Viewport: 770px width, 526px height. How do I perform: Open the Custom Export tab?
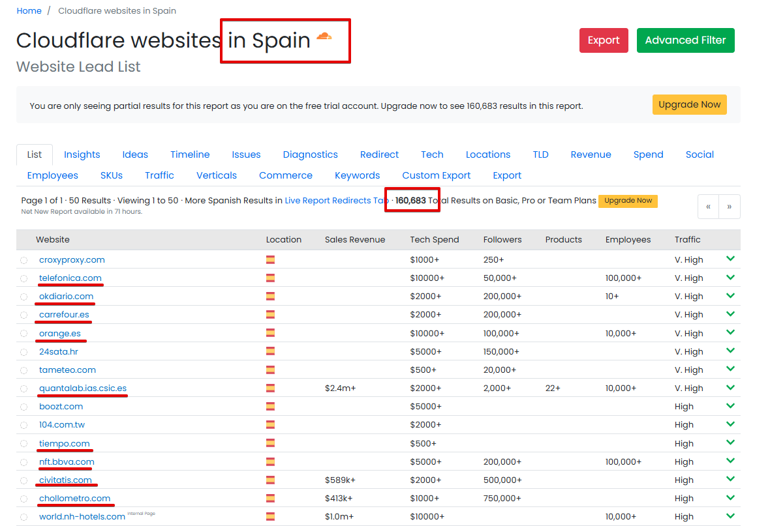[x=436, y=176]
